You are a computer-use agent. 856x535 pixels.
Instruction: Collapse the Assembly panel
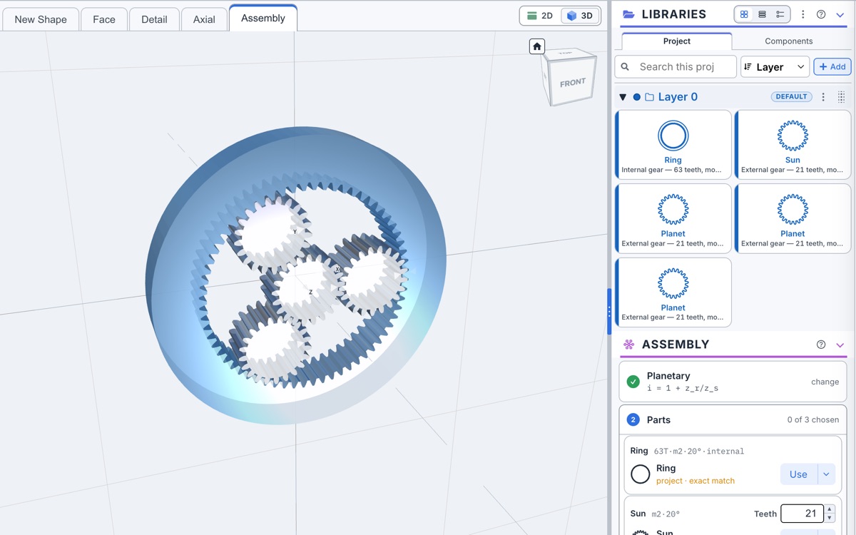click(840, 345)
